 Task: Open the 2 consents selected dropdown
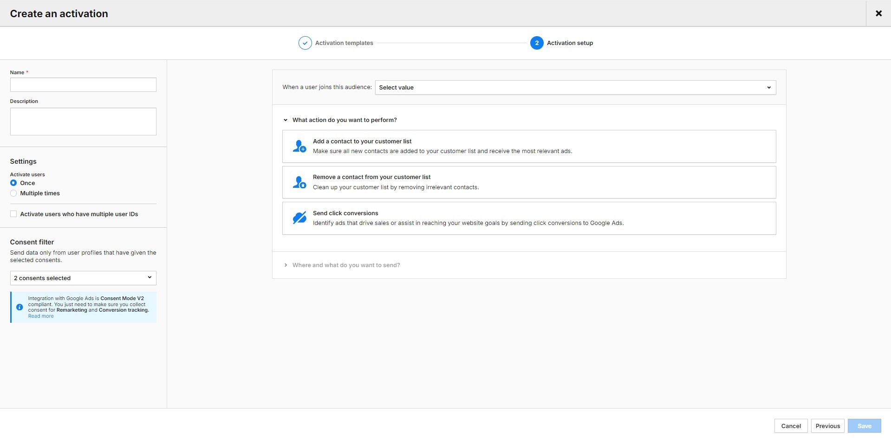click(83, 278)
